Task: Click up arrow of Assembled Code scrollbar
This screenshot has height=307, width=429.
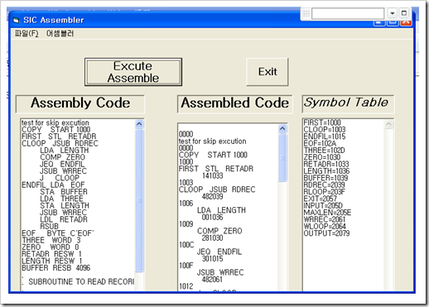Action: [x=282, y=128]
